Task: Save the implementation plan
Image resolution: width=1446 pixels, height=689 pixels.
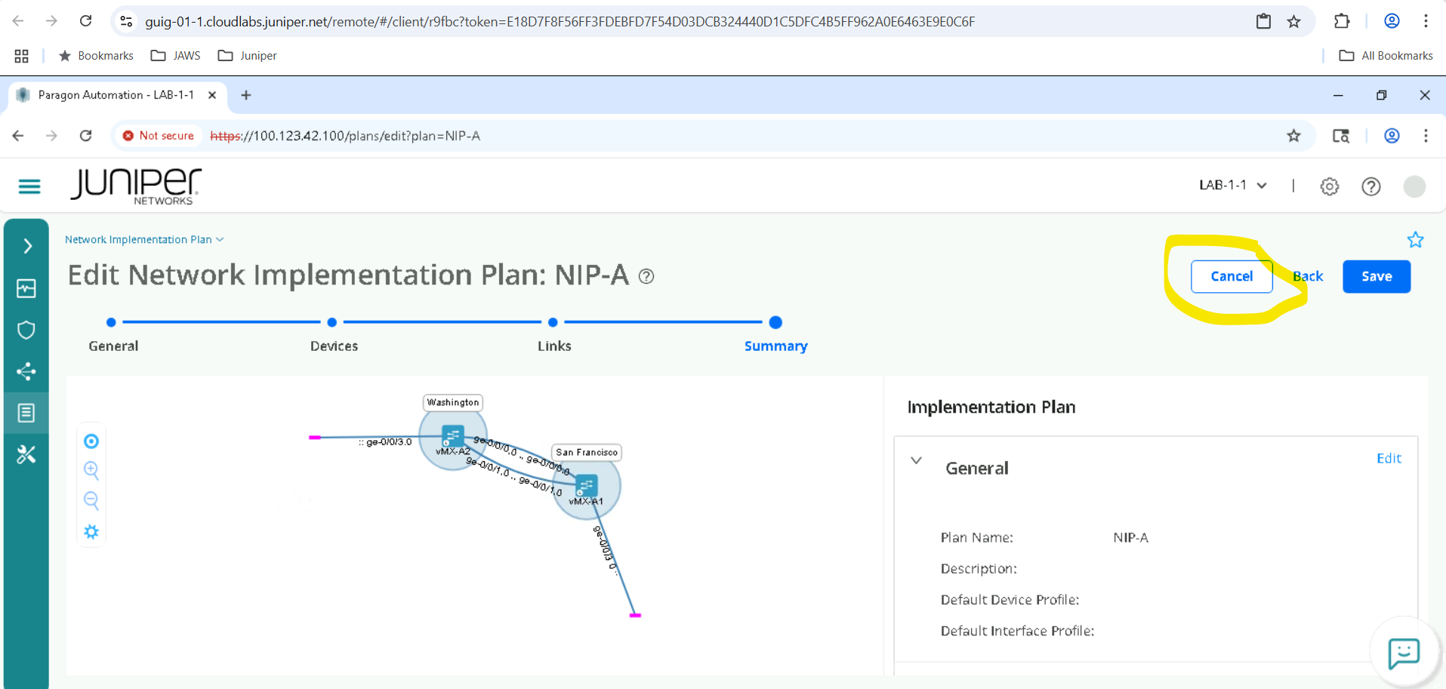Action: tap(1376, 276)
